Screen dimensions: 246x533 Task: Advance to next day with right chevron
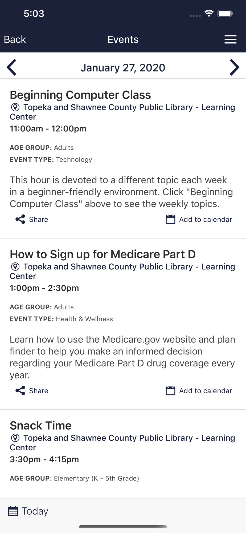click(234, 67)
